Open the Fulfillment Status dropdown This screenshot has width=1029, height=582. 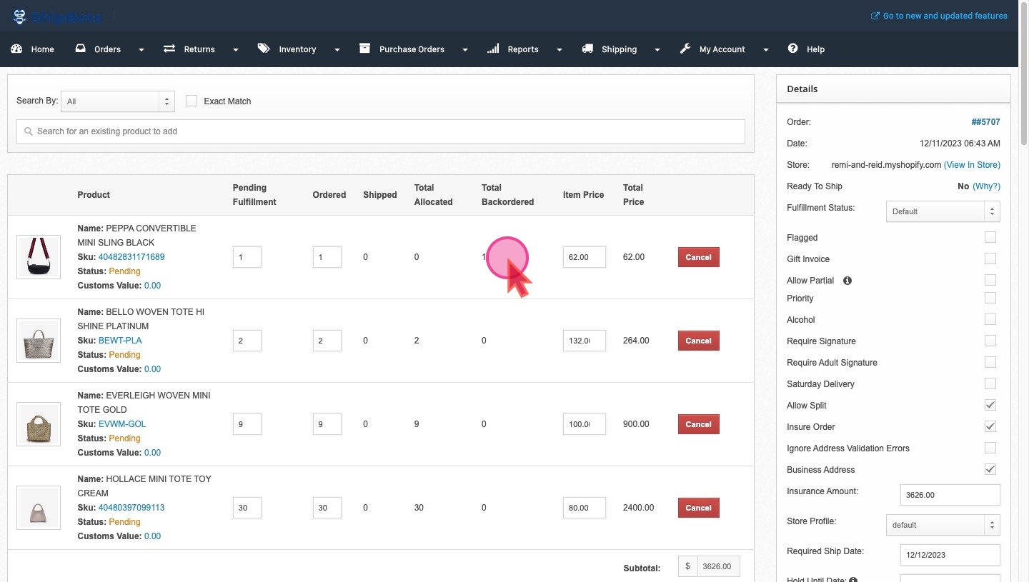[943, 211]
